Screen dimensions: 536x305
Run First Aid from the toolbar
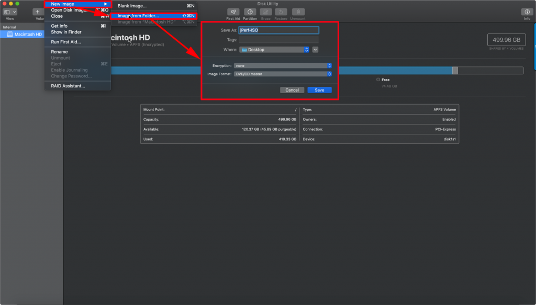tap(233, 13)
